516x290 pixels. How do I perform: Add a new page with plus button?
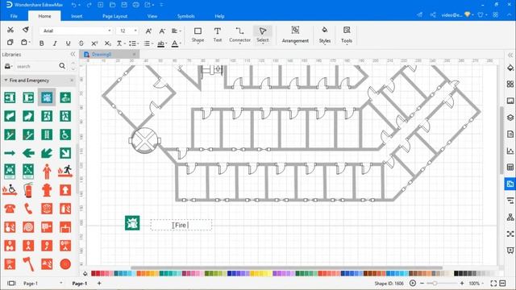[99, 283]
